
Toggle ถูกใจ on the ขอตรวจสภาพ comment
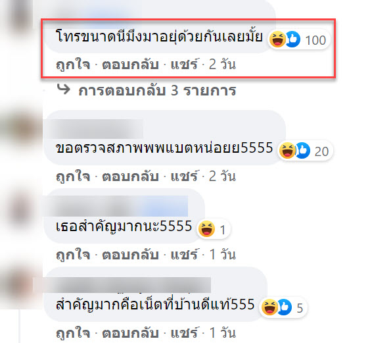click(x=73, y=176)
